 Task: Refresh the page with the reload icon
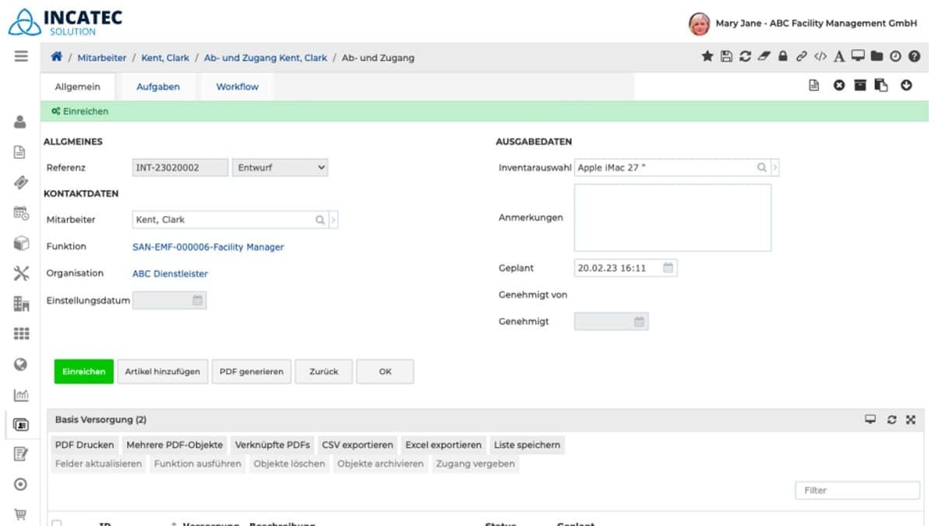pyautogui.click(x=746, y=57)
